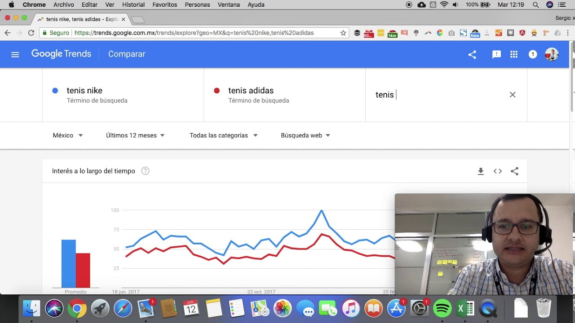This screenshot has height=323, width=575.
Task: Open the Archivo menu
Action: pyautogui.click(x=63, y=4)
